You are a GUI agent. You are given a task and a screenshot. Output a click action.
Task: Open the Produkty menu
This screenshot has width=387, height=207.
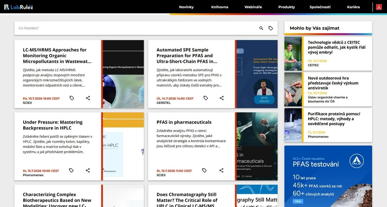tap(286, 7)
